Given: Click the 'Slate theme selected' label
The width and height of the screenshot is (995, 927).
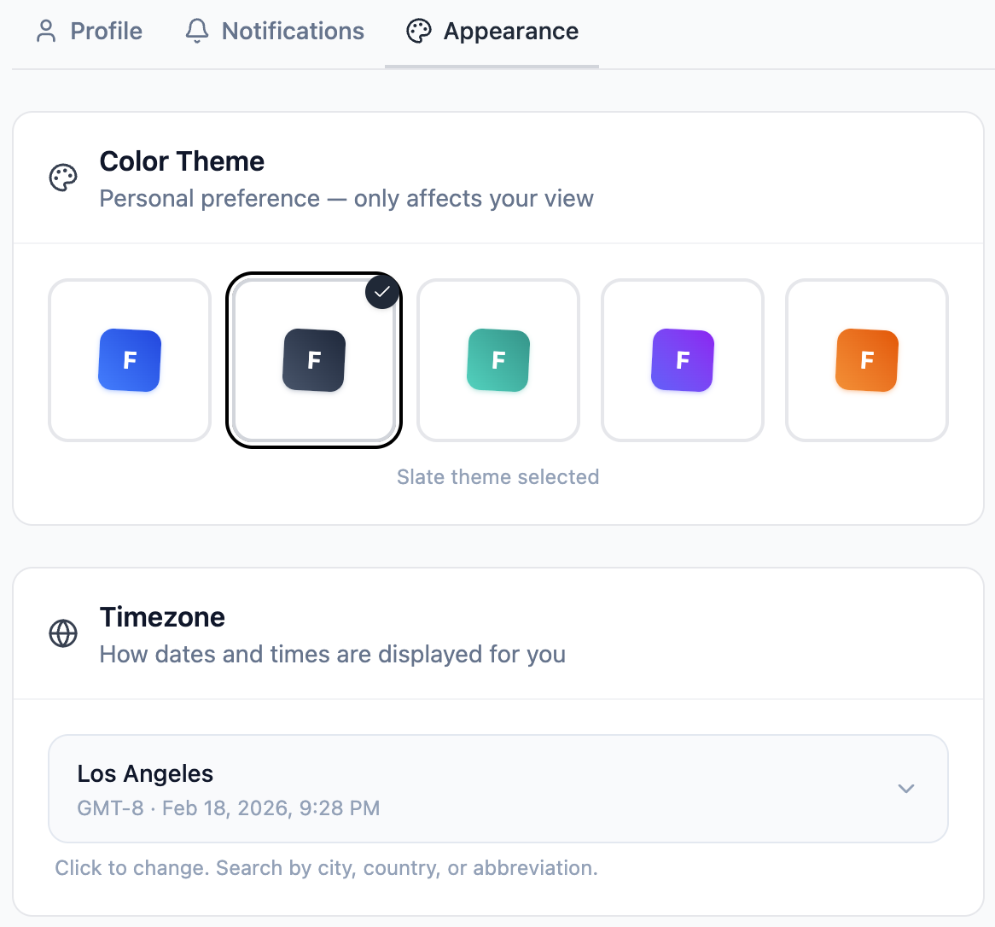Looking at the screenshot, I should tap(498, 476).
